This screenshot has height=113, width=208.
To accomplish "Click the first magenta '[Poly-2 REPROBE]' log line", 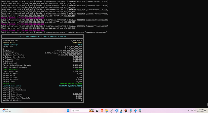I will 22,18.
